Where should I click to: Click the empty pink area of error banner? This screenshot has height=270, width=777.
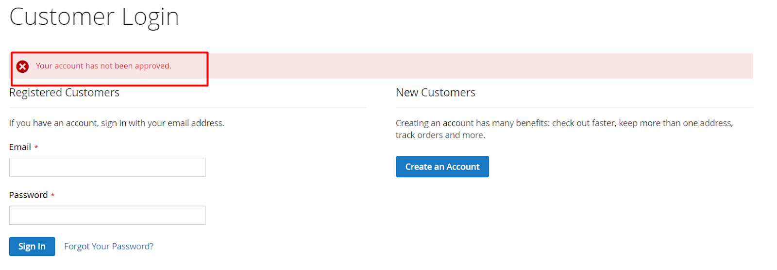click(481, 66)
